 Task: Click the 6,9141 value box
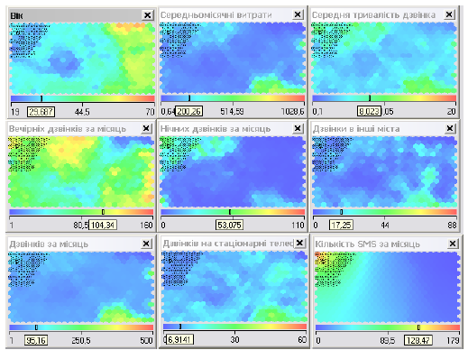179,340
